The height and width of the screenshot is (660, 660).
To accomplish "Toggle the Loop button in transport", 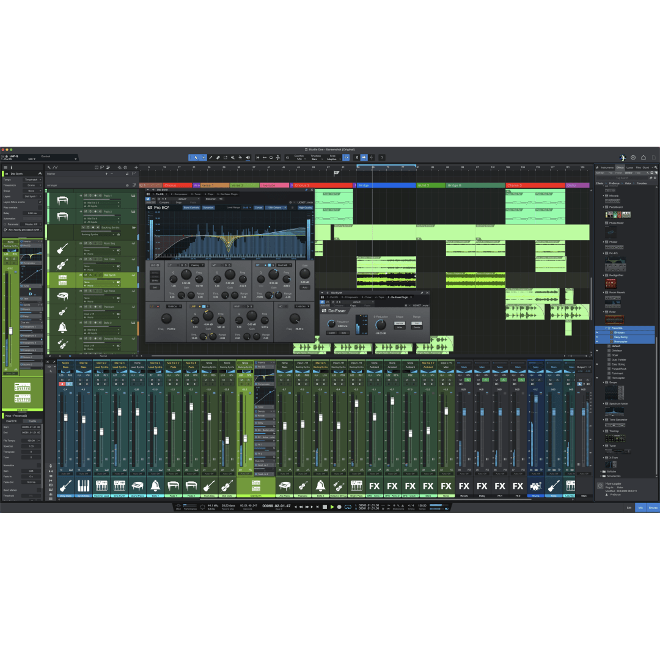I will (x=348, y=507).
